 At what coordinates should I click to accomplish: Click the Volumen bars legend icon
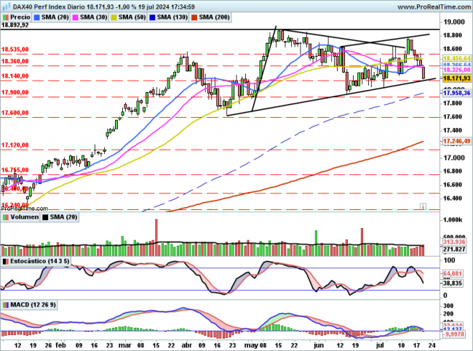(x=5, y=215)
